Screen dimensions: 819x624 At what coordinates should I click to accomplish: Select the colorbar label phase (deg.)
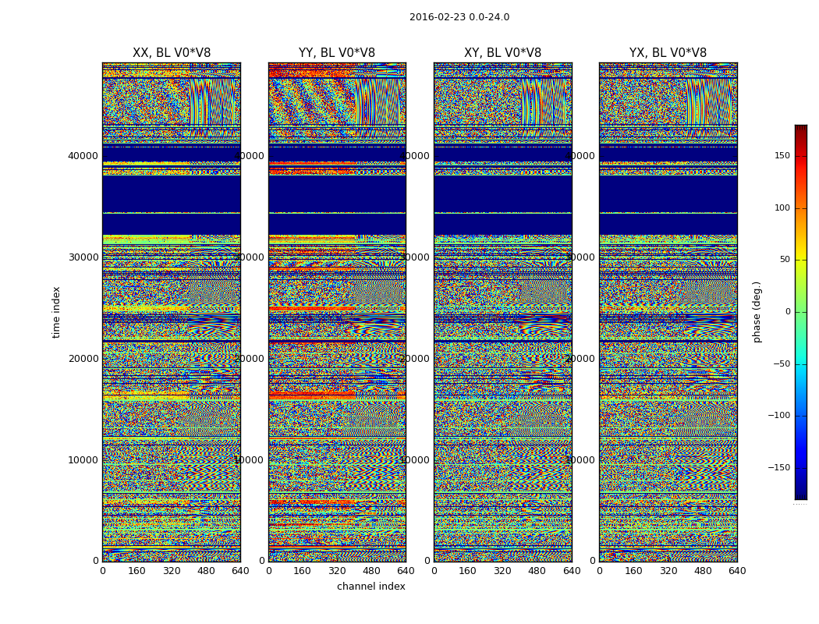coord(757,312)
